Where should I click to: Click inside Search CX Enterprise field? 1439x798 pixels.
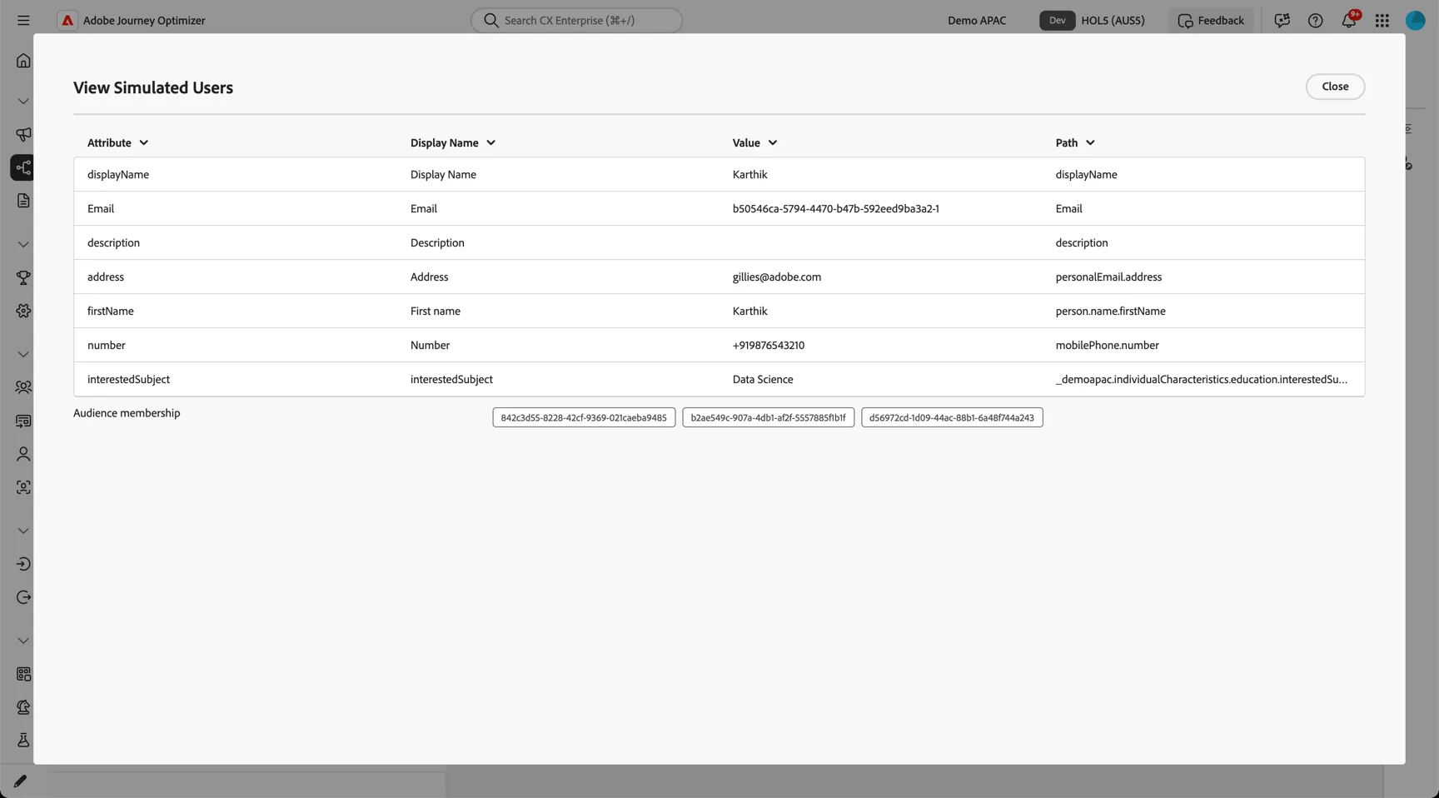pos(576,20)
